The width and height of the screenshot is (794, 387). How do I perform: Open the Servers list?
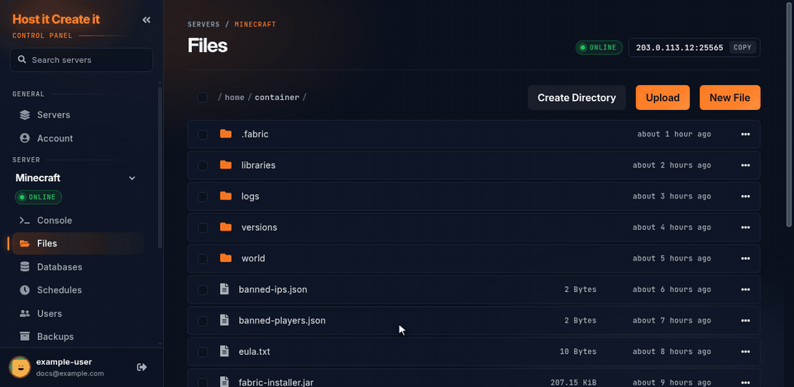click(78, 115)
